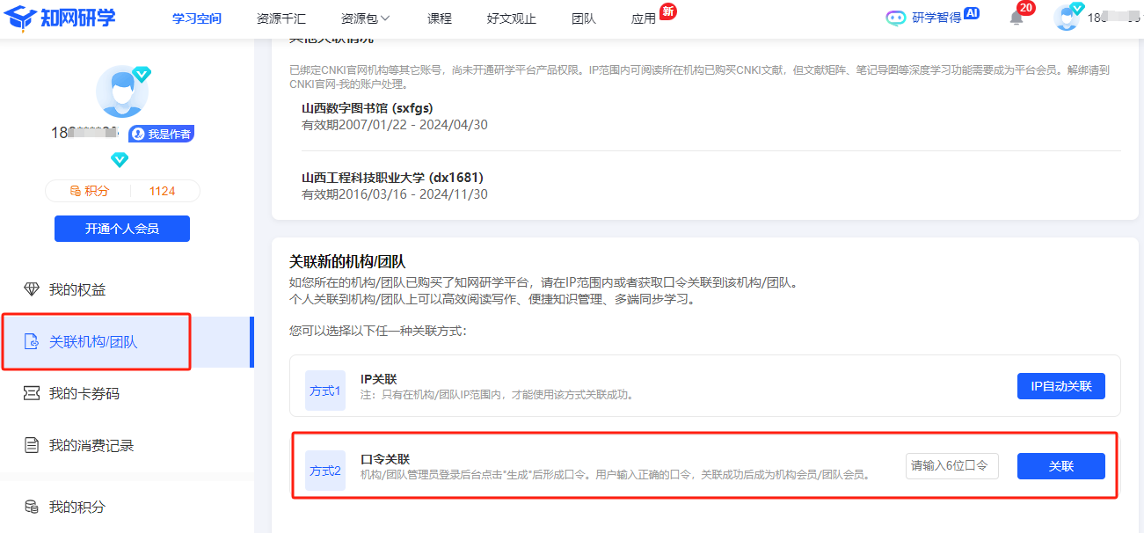This screenshot has width=1144, height=533.
Task: Click the 方式2 label
Action: pos(325,471)
